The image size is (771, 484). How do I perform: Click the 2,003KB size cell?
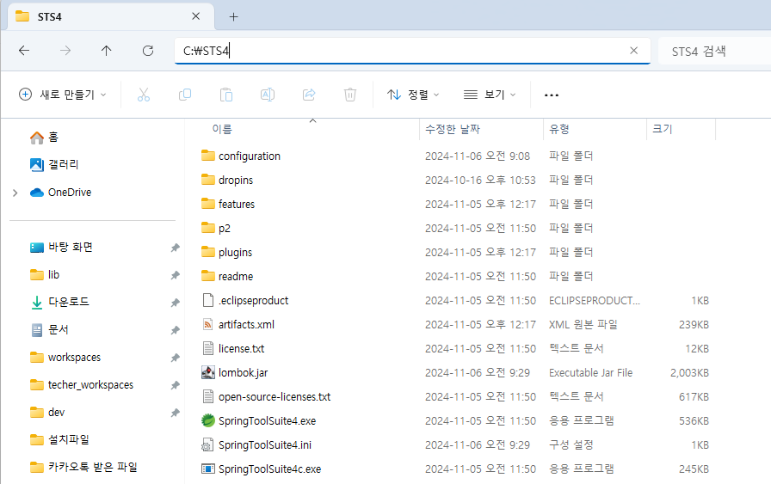(x=689, y=373)
